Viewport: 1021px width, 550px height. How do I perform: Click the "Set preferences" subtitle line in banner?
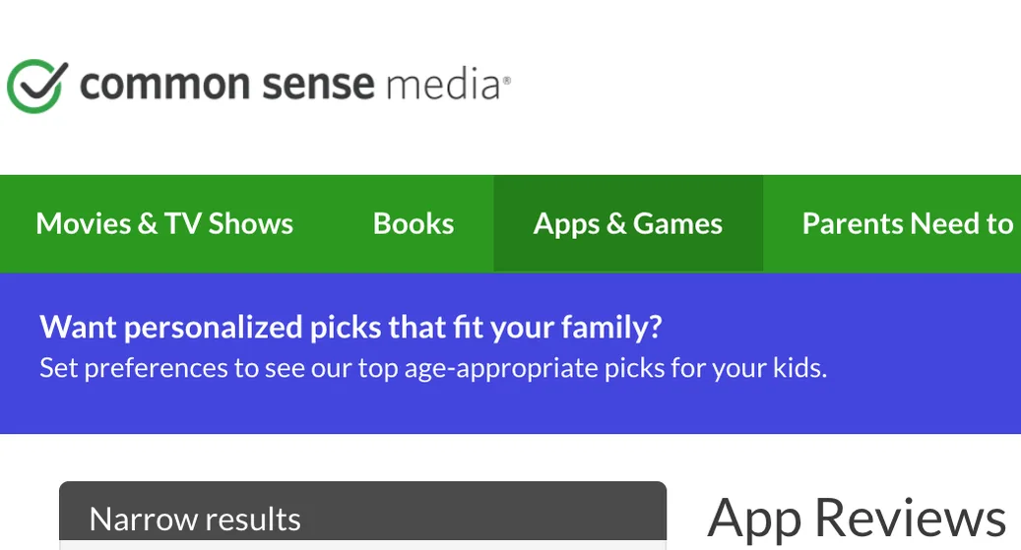pyautogui.click(x=433, y=368)
